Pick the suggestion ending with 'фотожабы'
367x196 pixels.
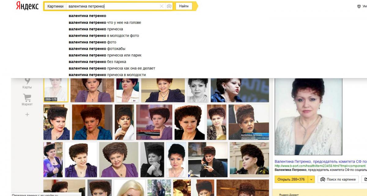(97, 49)
